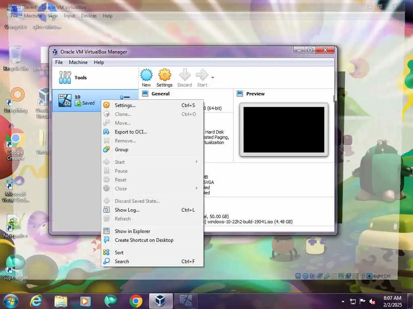
Task: Open the Input menu in background VM window
Action: point(69,16)
